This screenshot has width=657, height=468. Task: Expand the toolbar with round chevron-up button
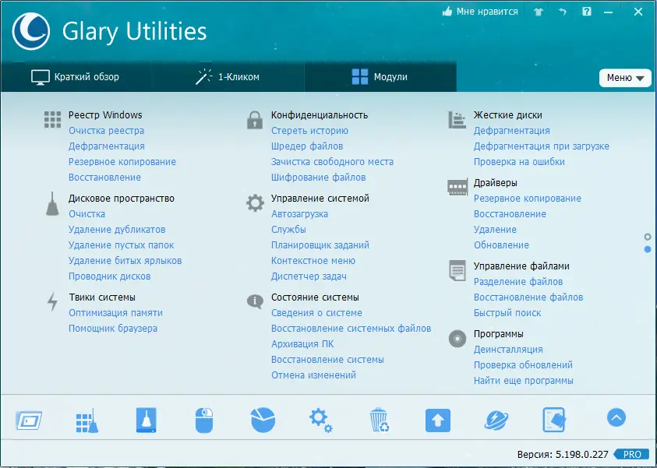coord(616,417)
